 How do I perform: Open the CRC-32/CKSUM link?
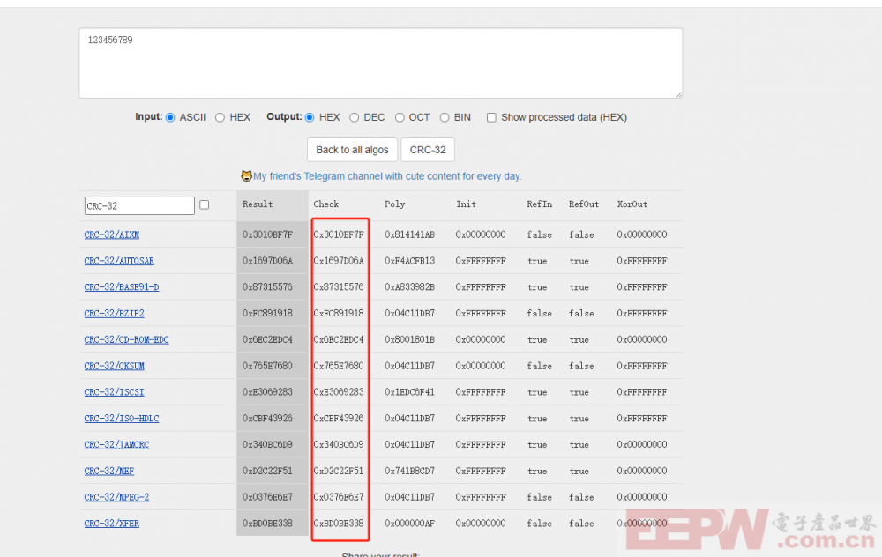[x=114, y=366]
